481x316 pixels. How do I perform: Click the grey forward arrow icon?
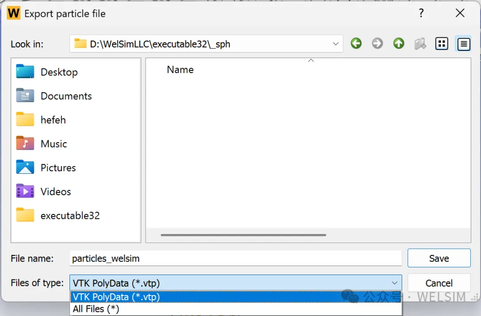[377, 44]
